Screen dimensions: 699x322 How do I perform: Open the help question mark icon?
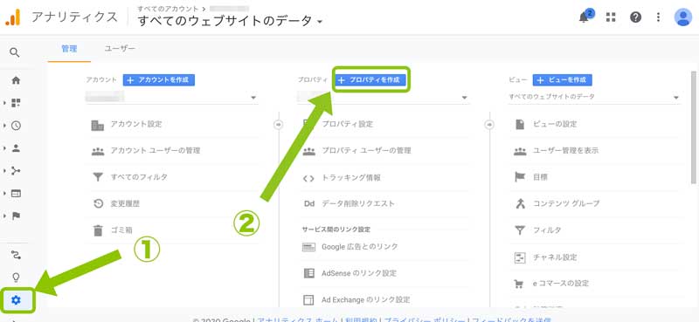(x=635, y=17)
